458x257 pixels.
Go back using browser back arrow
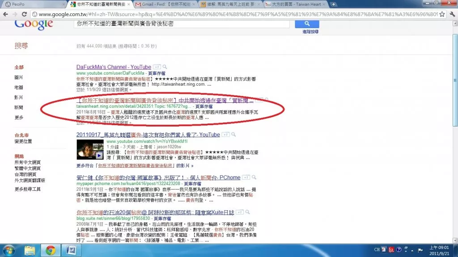pos(5,14)
